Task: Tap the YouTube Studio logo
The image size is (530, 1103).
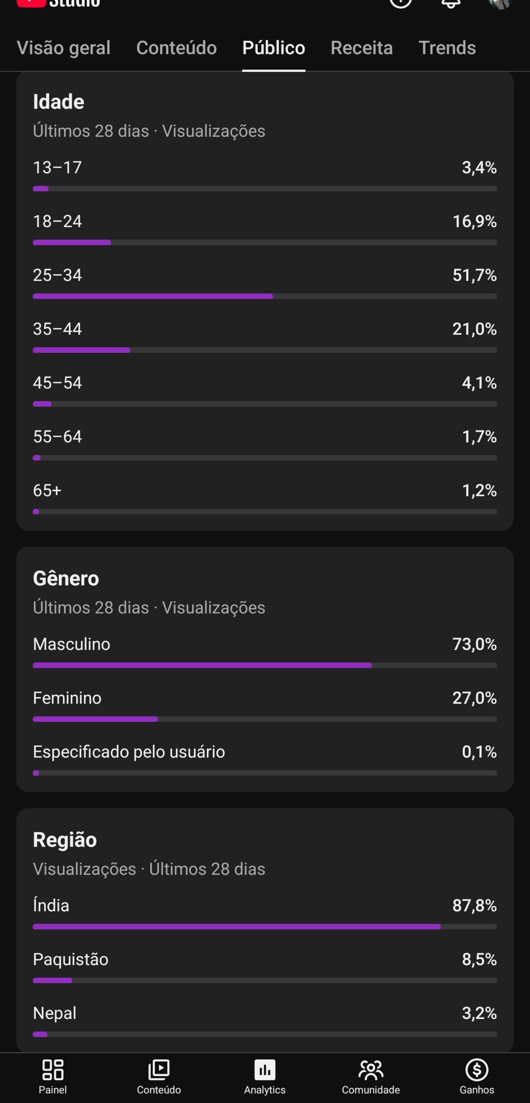Action: coord(58,3)
